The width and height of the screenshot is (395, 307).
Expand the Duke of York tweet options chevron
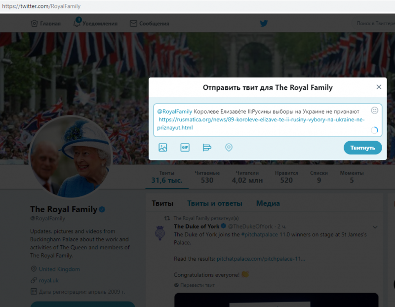375,227
